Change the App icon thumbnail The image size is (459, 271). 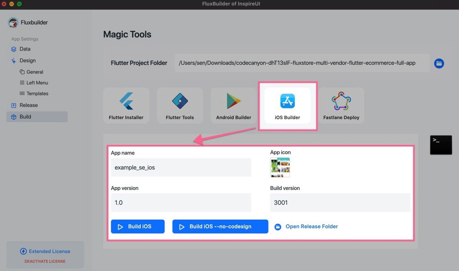tap(280, 168)
